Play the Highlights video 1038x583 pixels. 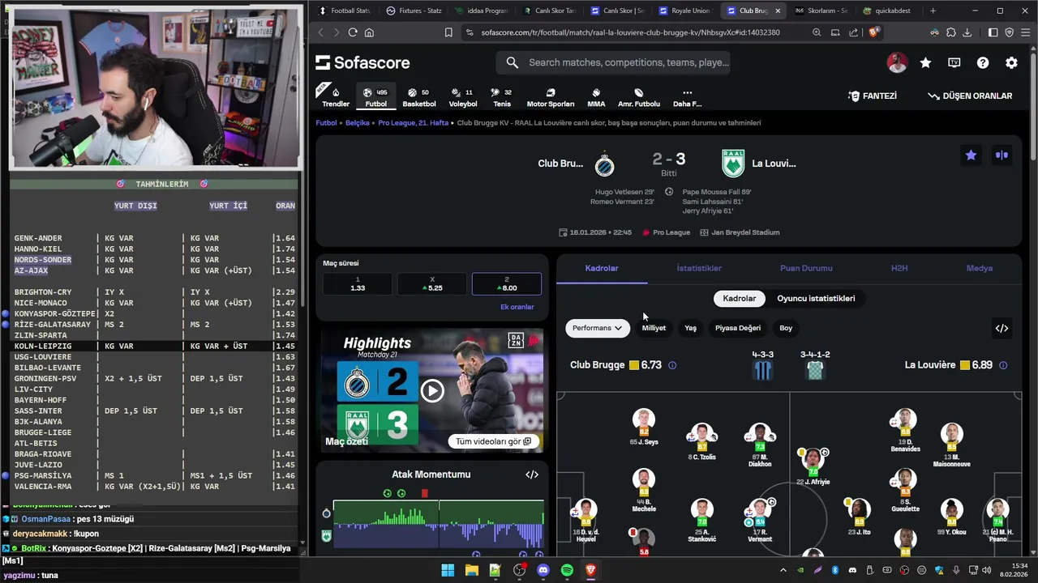click(431, 391)
